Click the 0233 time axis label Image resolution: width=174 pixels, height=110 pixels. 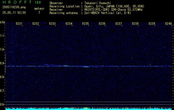52,24
